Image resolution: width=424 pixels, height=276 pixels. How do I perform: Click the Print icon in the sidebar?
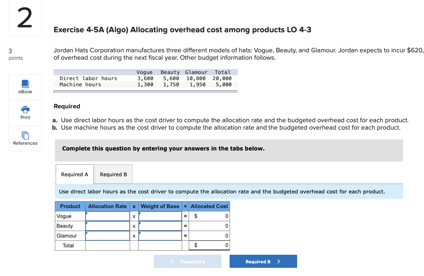coord(25,113)
